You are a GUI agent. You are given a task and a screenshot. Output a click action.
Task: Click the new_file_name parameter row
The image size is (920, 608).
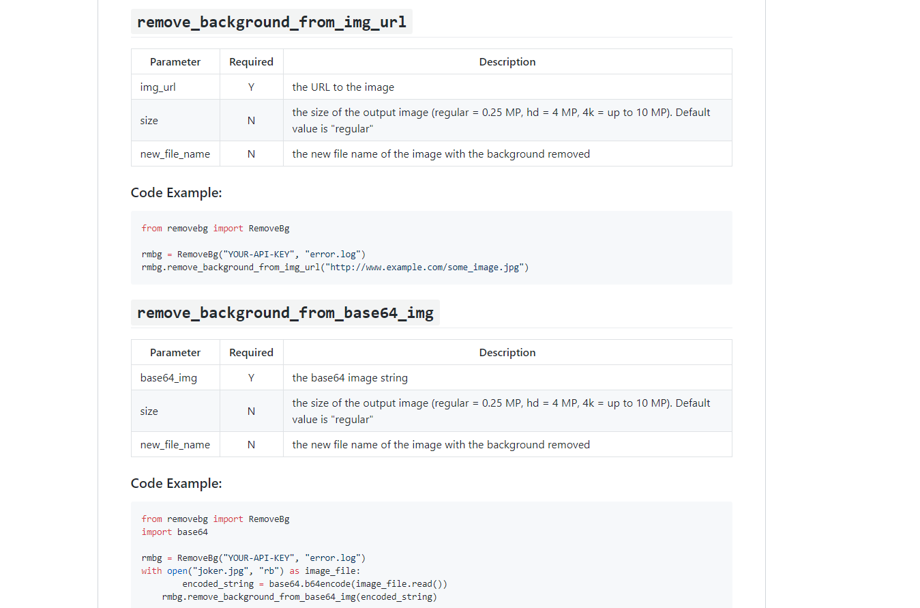175,154
